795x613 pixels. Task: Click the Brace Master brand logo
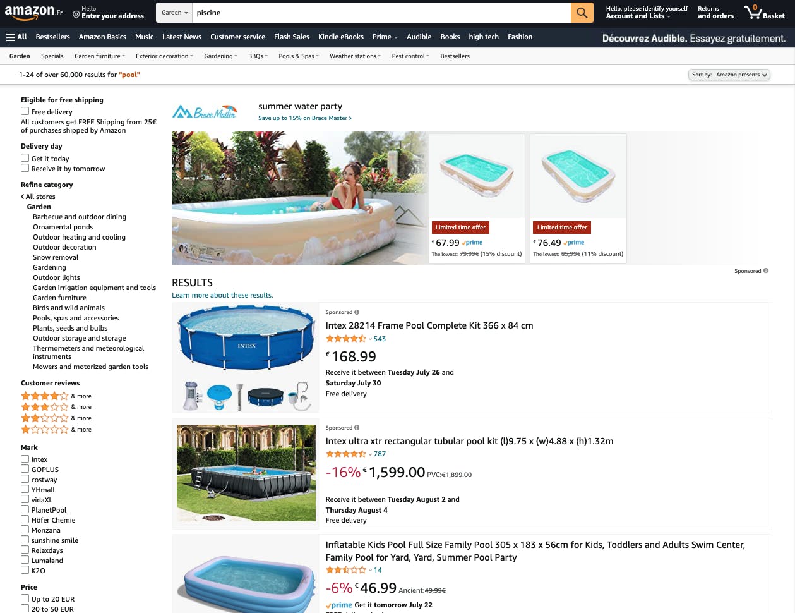click(205, 112)
